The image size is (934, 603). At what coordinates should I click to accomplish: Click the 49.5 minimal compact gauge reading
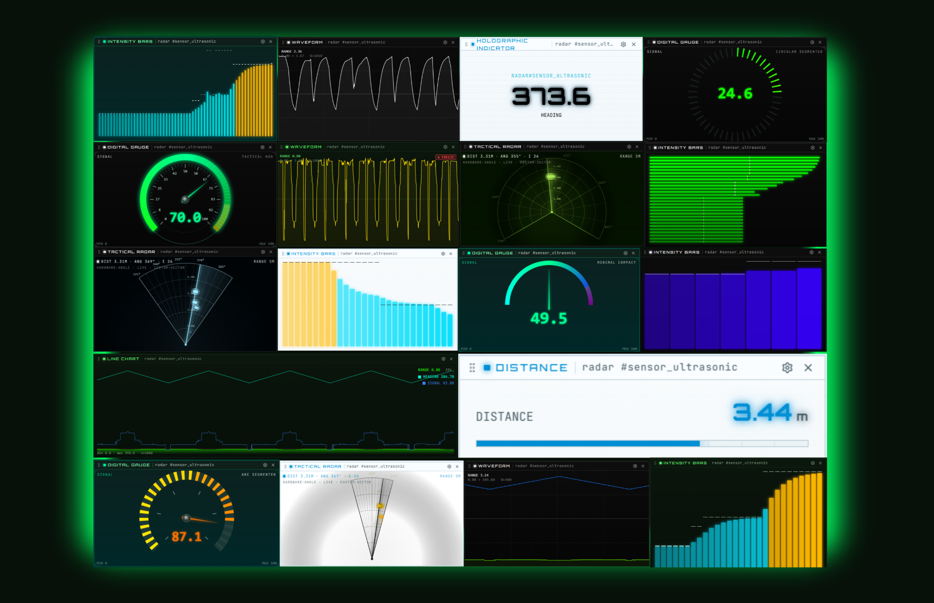pyautogui.click(x=549, y=319)
